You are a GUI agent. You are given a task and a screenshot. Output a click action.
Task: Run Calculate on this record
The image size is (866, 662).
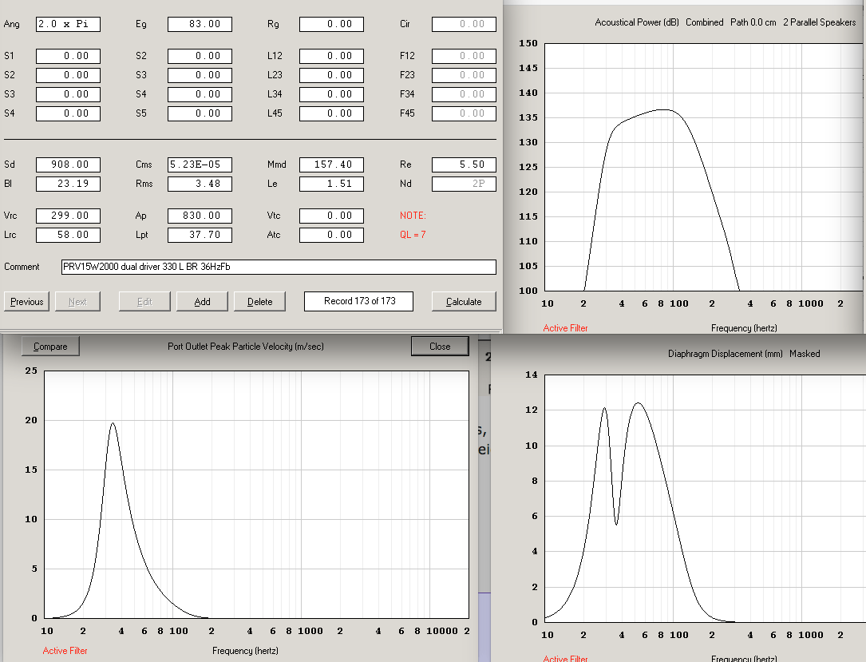pyautogui.click(x=464, y=302)
